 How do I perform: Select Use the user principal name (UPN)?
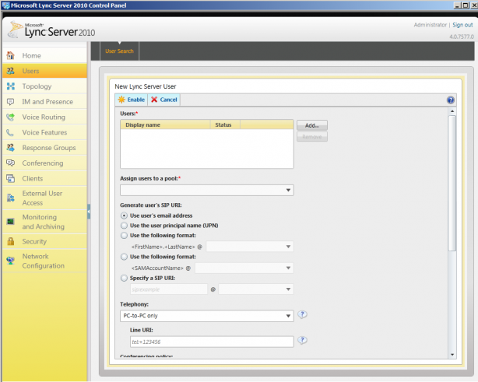point(124,226)
